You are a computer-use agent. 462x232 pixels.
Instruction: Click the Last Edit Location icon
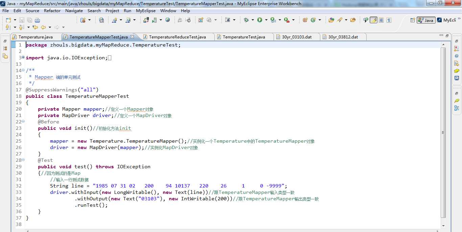pos(35,27)
